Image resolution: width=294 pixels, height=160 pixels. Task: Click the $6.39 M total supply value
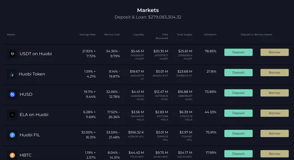coord(185,112)
